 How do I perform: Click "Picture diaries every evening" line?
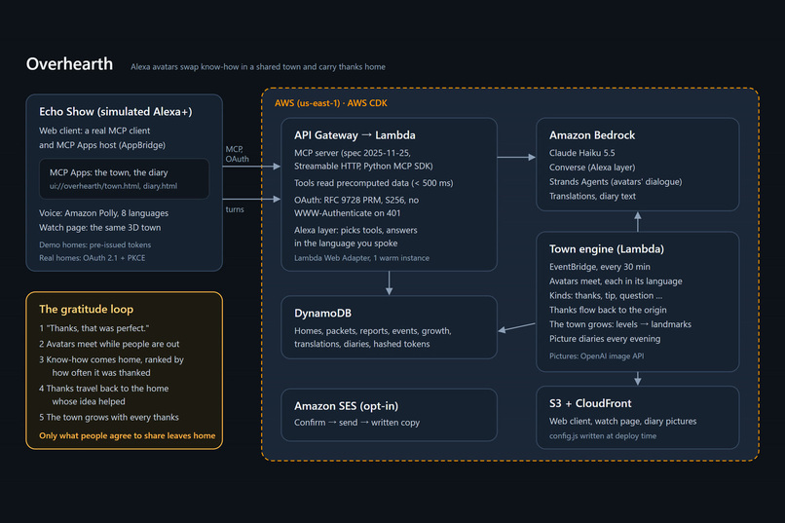605,339
